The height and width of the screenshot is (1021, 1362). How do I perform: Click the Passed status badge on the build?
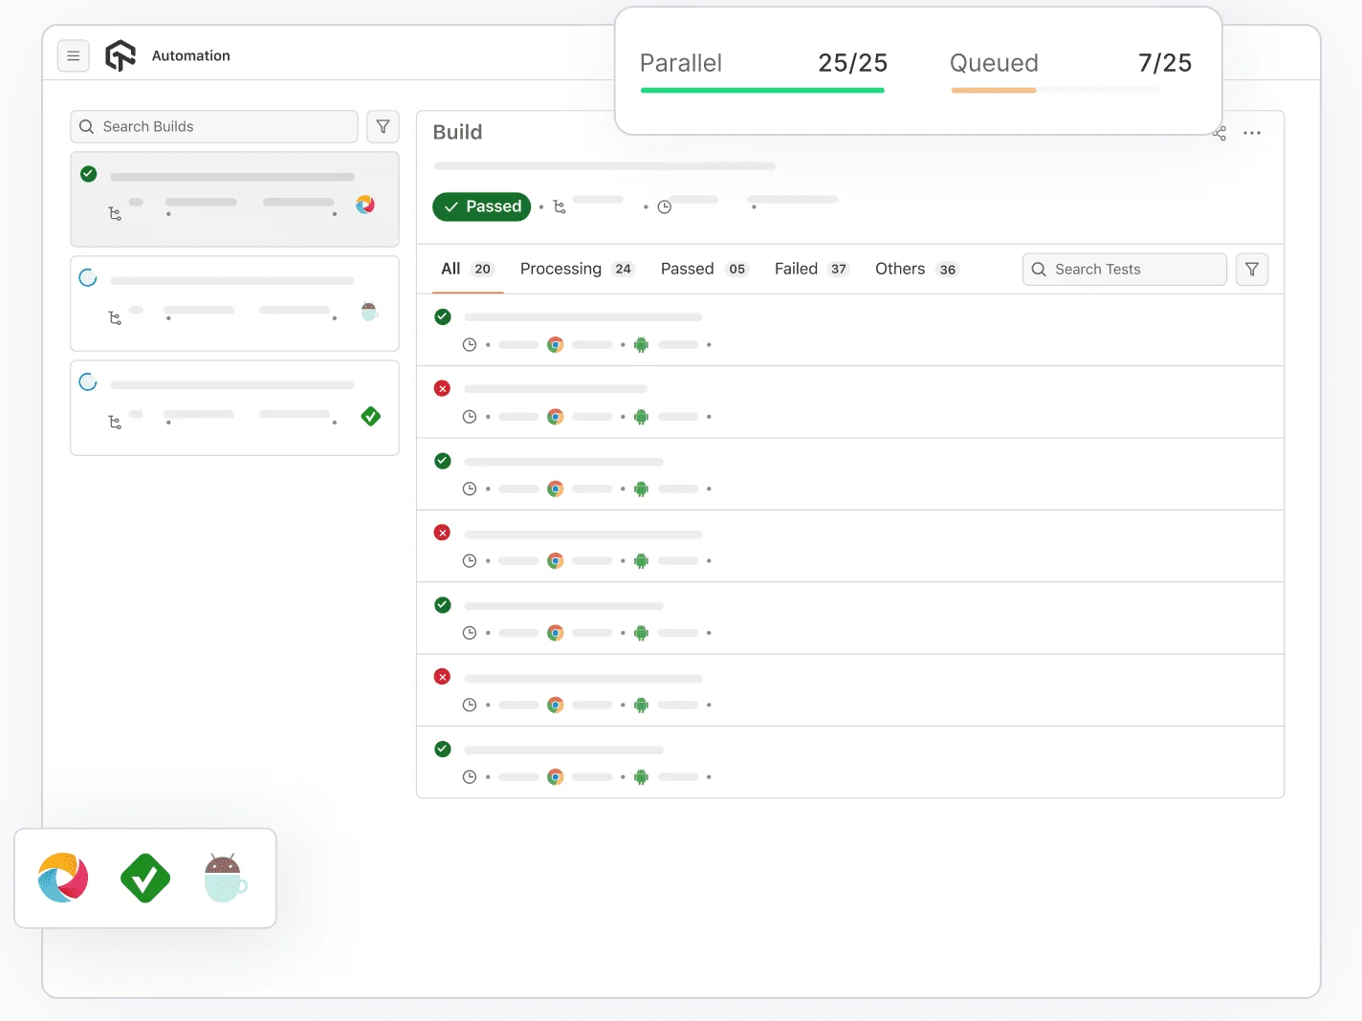point(481,206)
